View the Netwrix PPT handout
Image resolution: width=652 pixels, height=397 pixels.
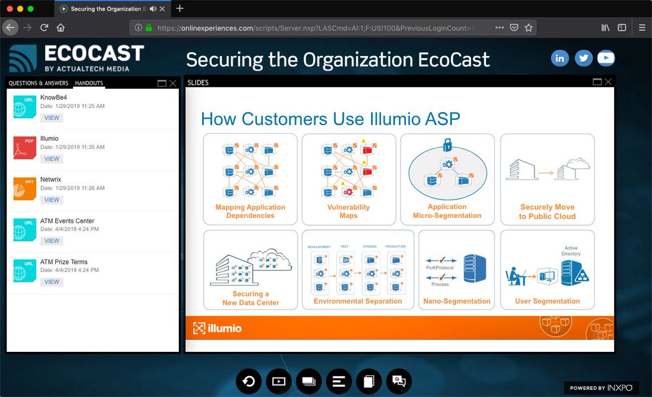click(x=52, y=200)
